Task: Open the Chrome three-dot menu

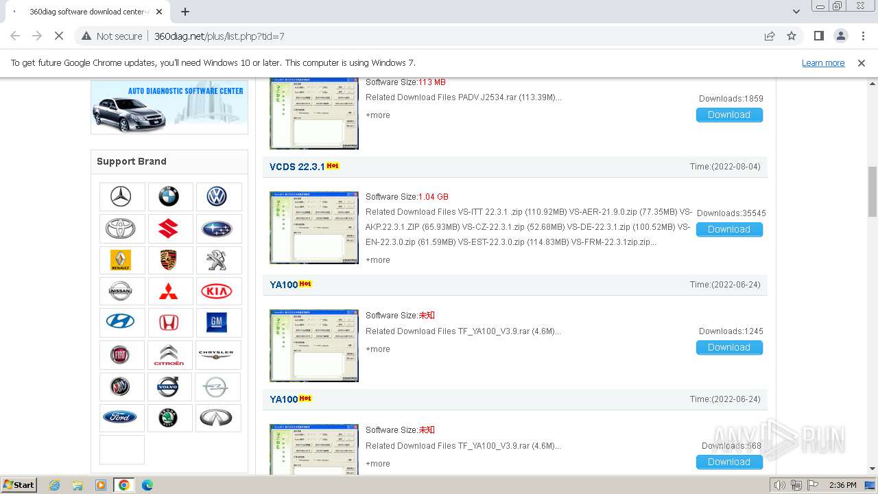Action: click(x=864, y=36)
